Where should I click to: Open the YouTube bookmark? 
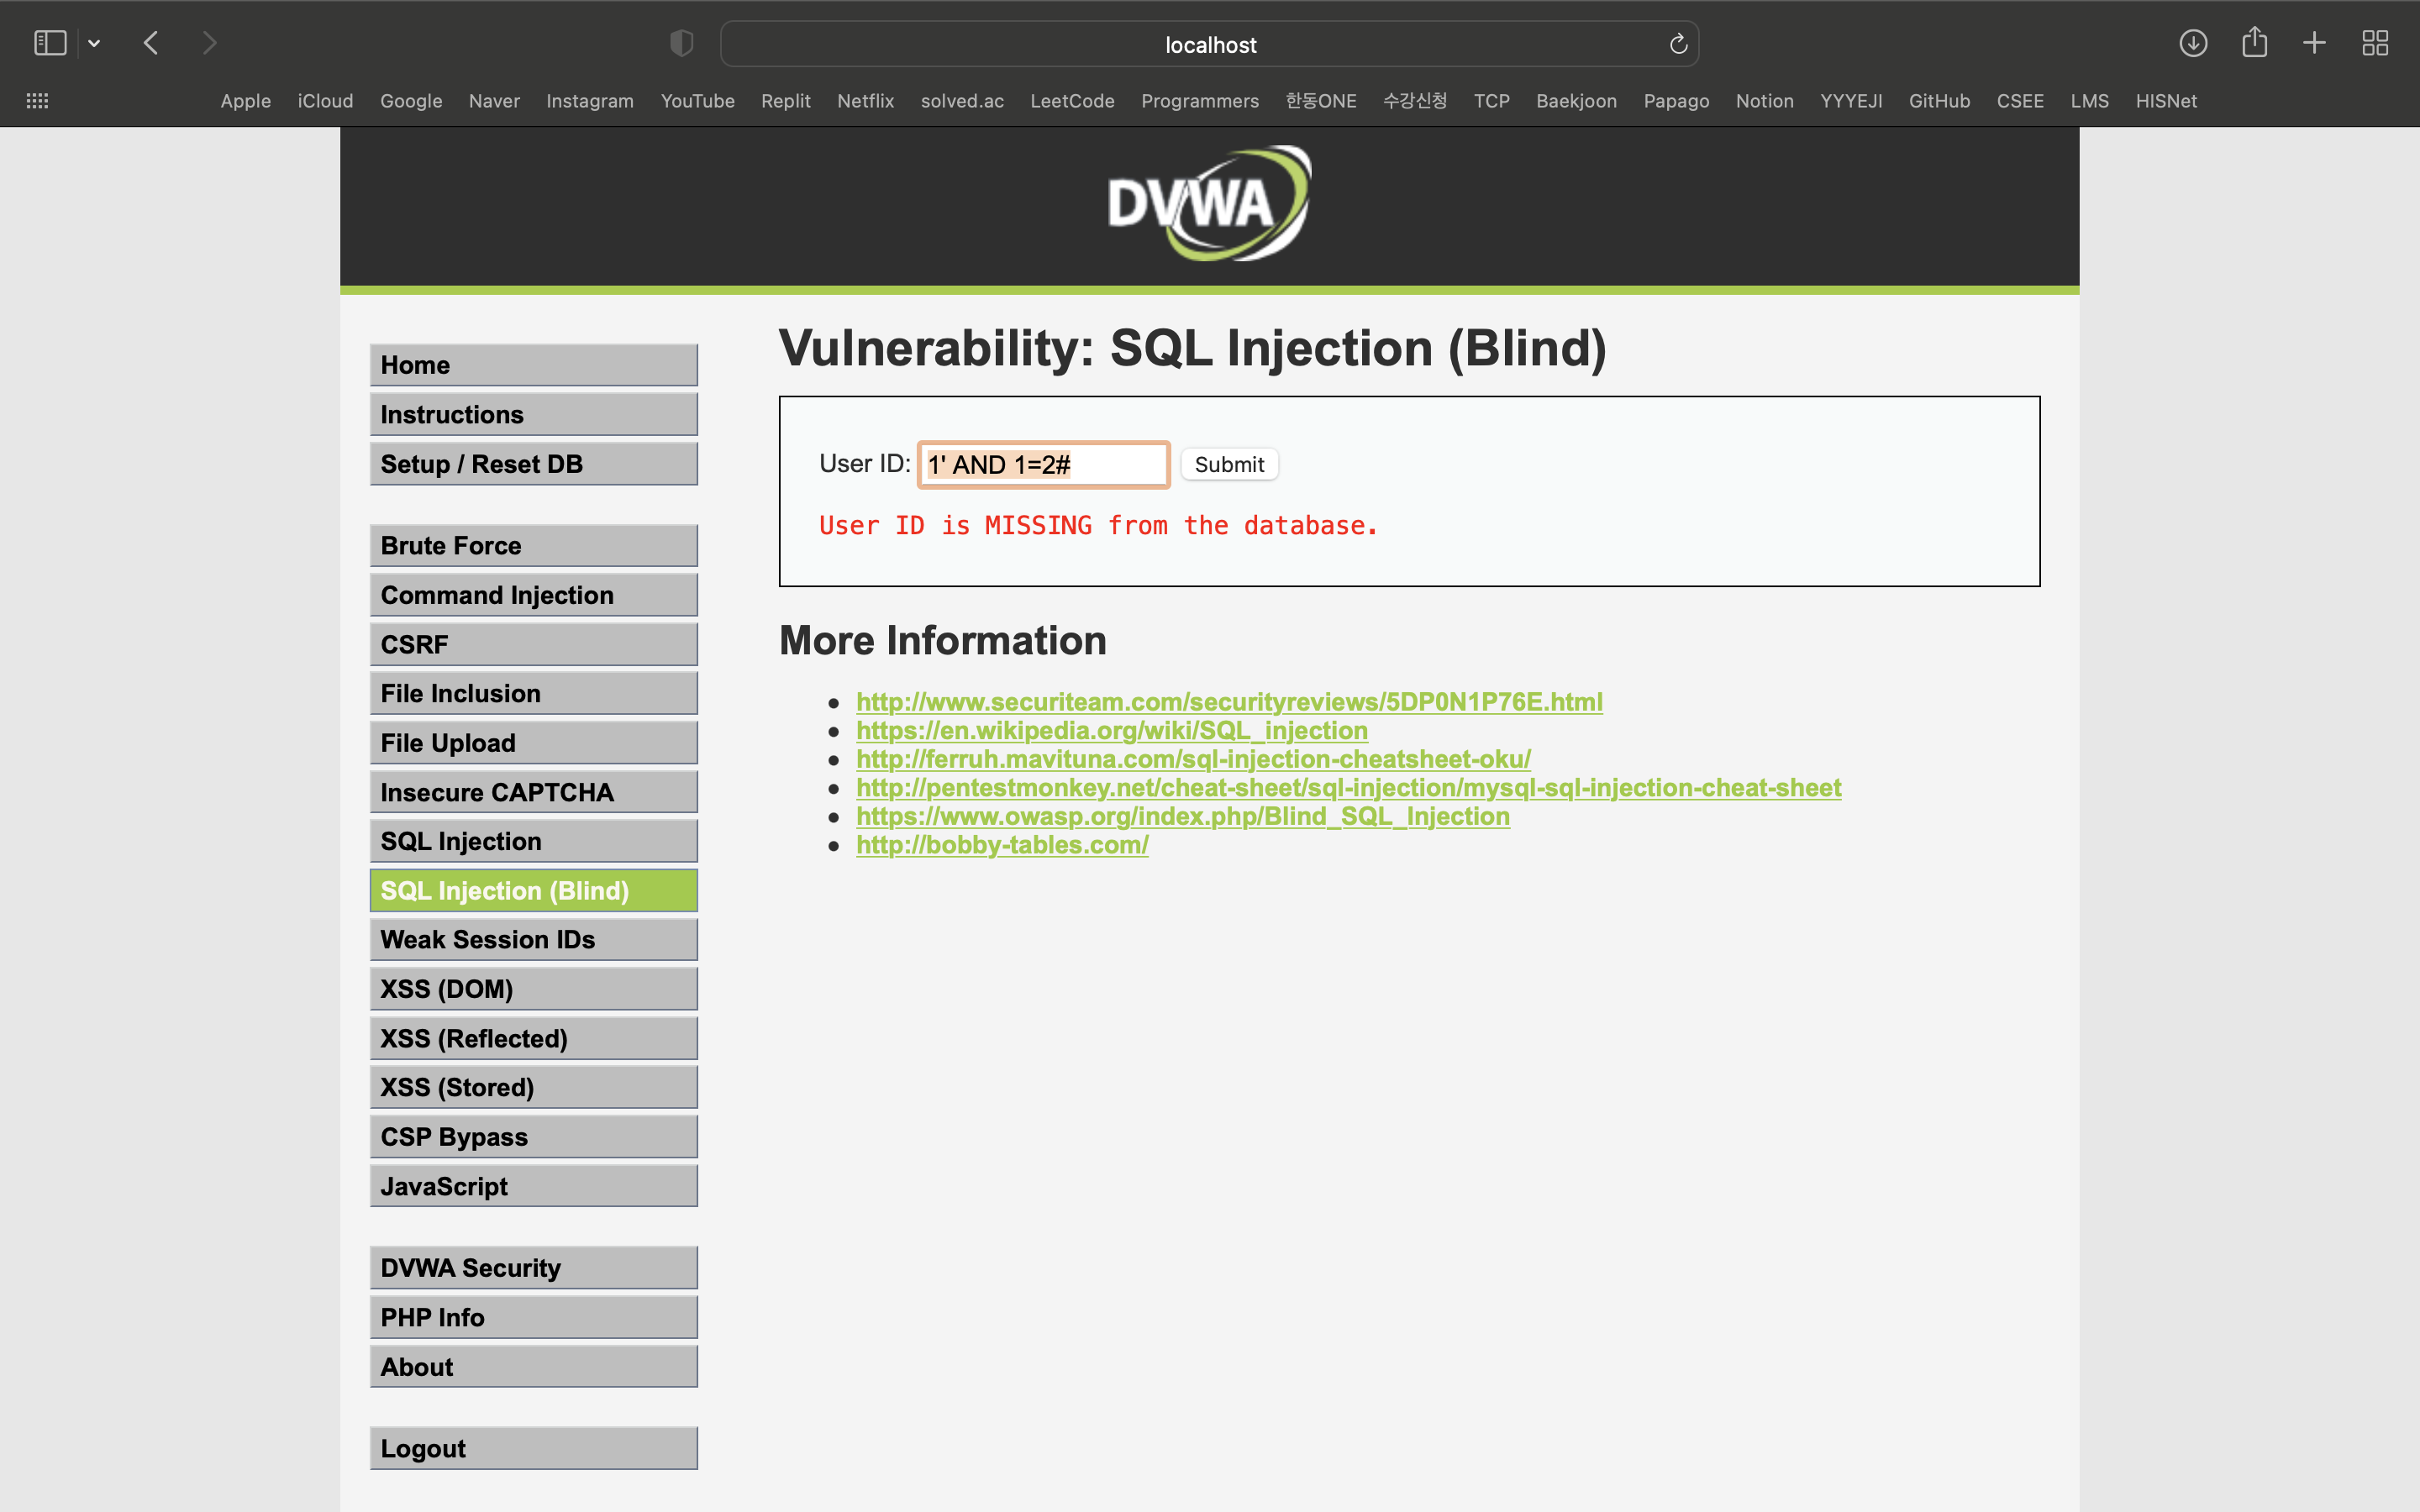697,101
